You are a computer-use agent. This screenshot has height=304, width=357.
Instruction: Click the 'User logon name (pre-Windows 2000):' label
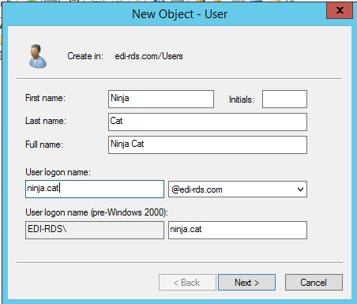[x=96, y=212]
